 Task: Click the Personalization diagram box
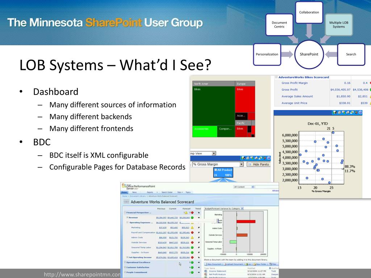click(267, 54)
